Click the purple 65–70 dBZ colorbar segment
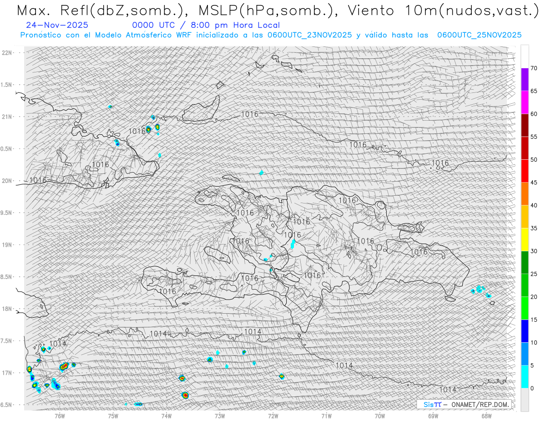Image resolution: width=546 pixels, height=422 pixels. [x=525, y=80]
